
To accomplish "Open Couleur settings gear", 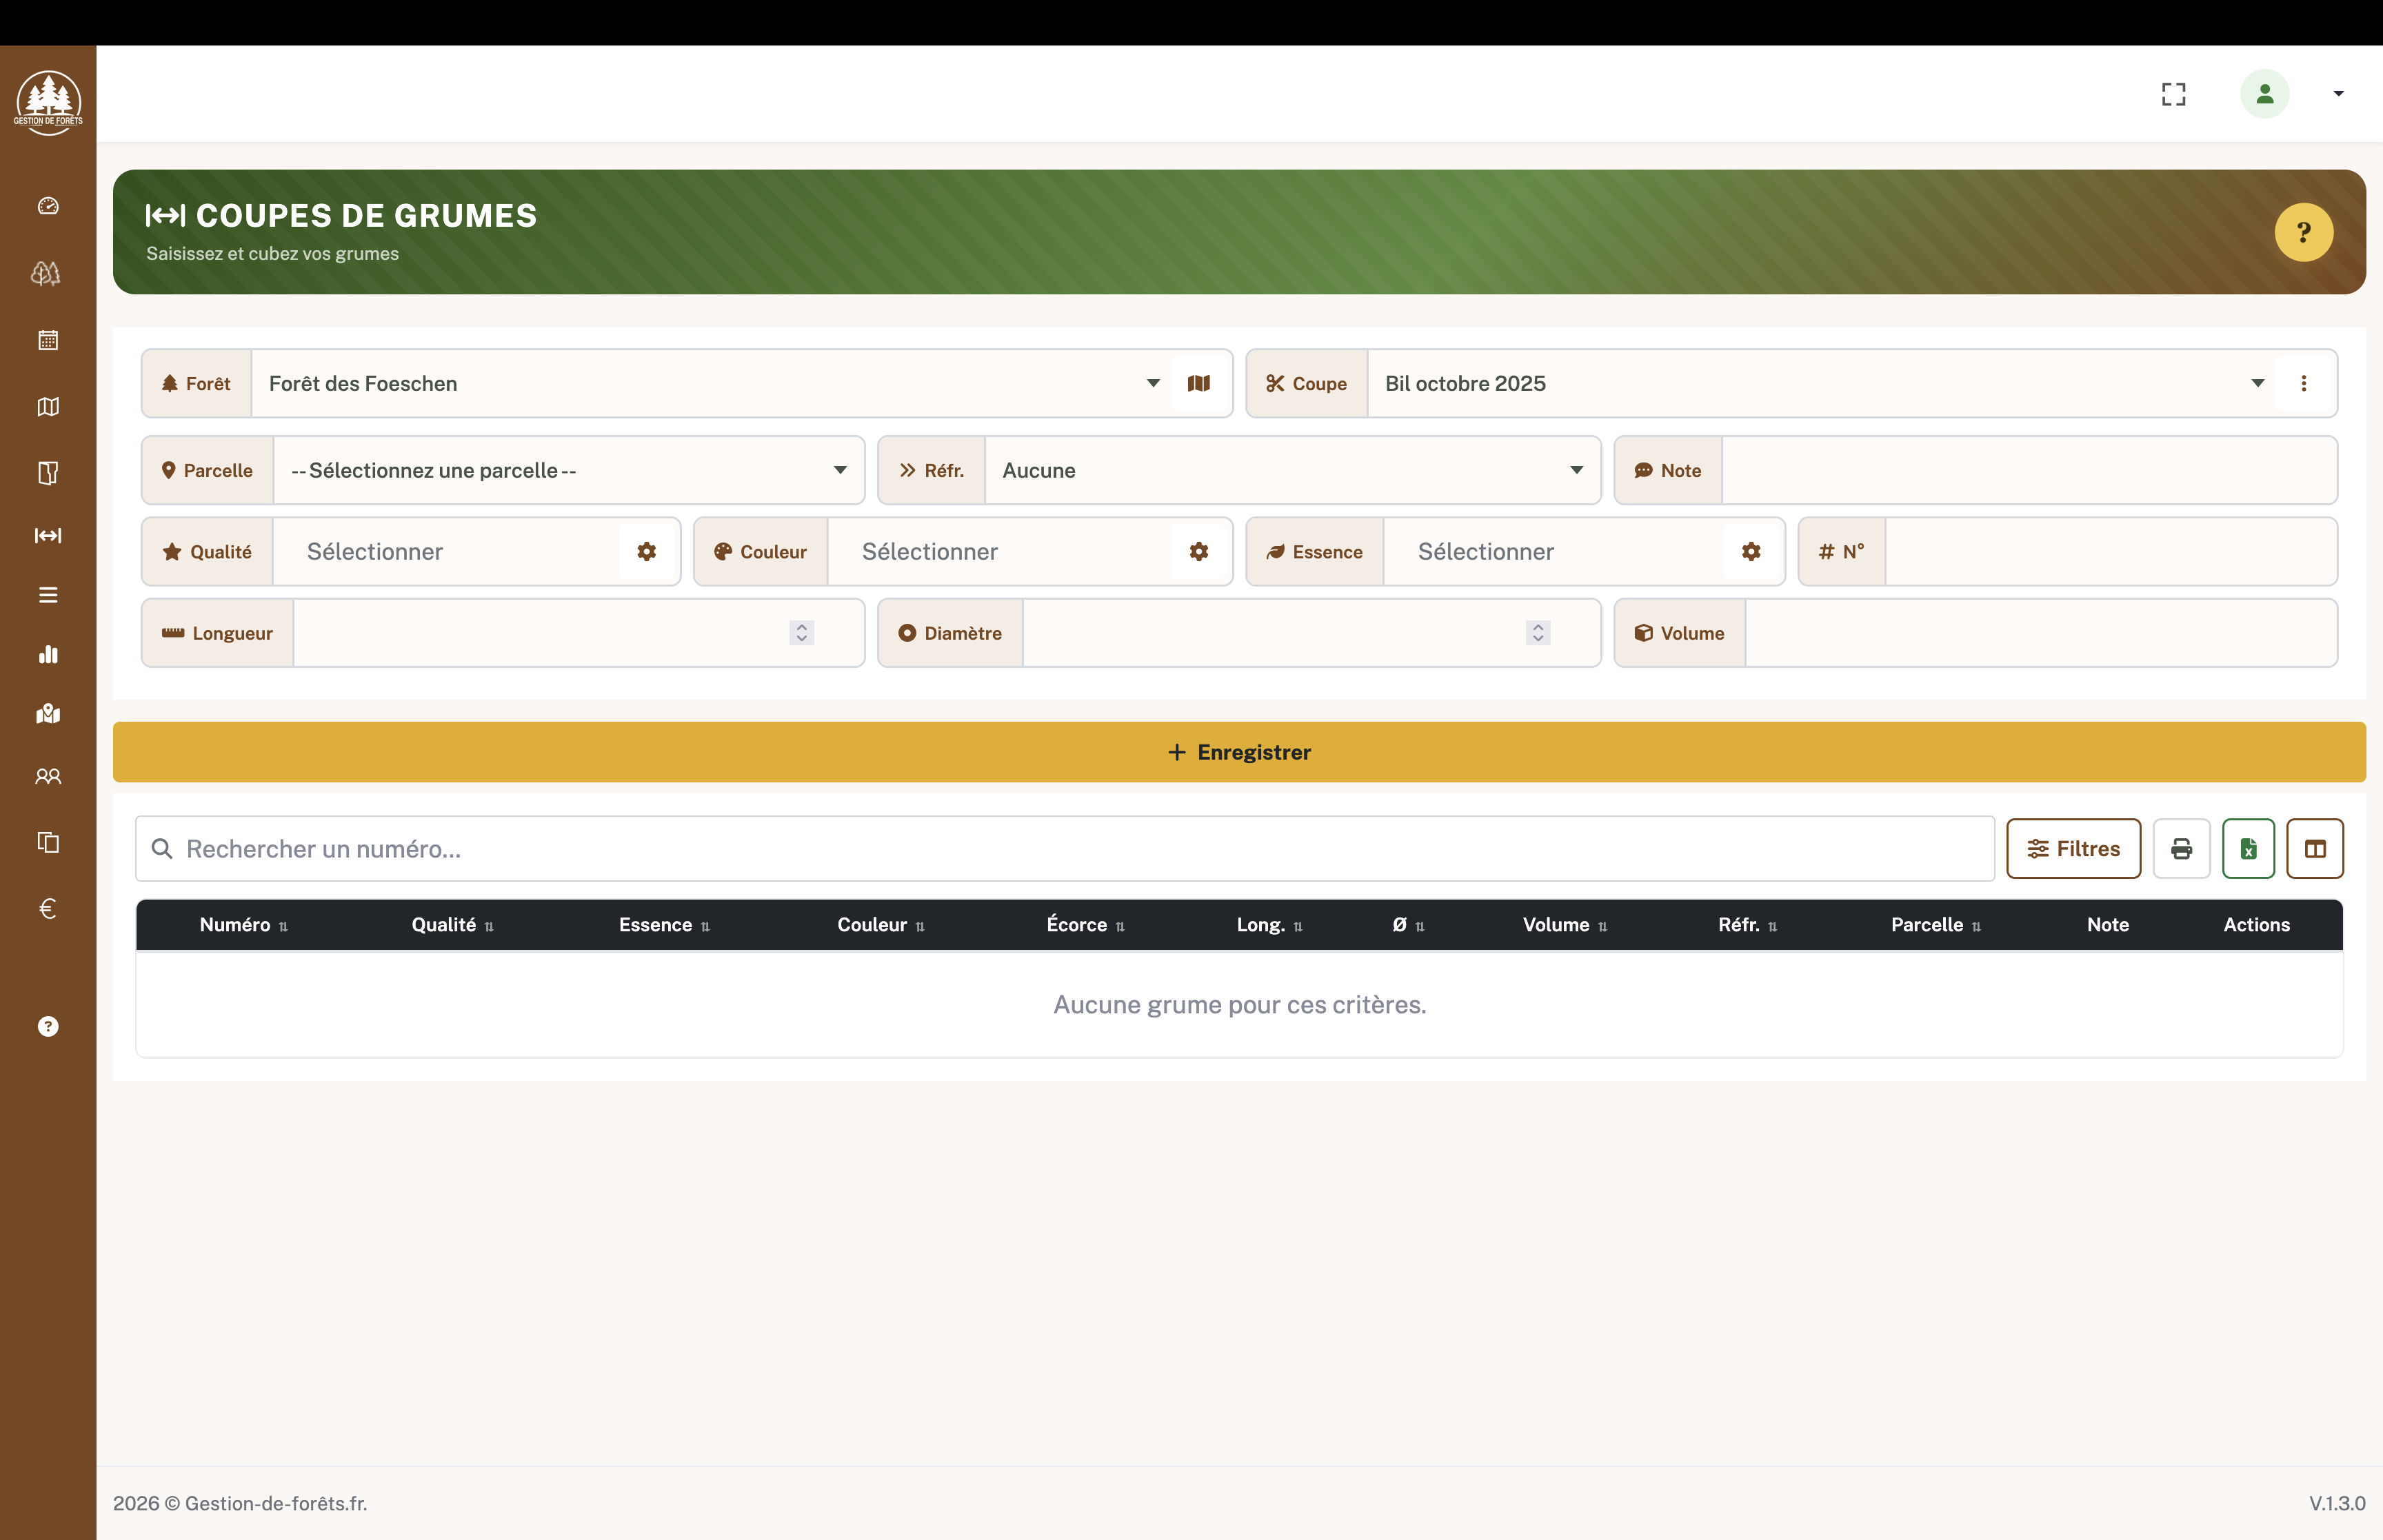I will tap(1199, 552).
